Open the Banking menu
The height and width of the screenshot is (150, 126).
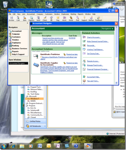pyautogui.click(x=73, y=14)
